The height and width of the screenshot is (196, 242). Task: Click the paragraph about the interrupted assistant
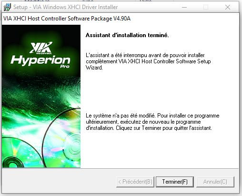coord(148,61)
